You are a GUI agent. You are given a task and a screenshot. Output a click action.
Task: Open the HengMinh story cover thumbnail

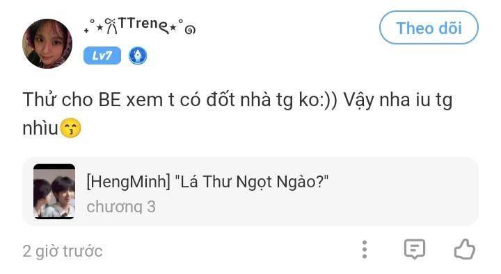[x=54, y=191]
